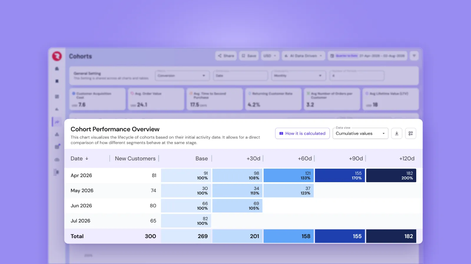Click the "Base" column header
471x264 pixels.
(202, 158)
